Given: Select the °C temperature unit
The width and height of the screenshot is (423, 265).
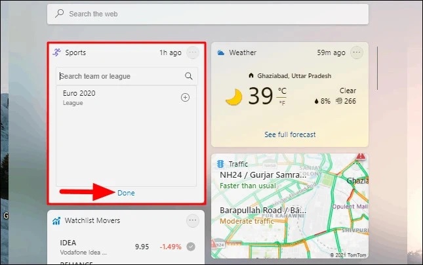Looking at the screenshot, I should pos(282,91).
